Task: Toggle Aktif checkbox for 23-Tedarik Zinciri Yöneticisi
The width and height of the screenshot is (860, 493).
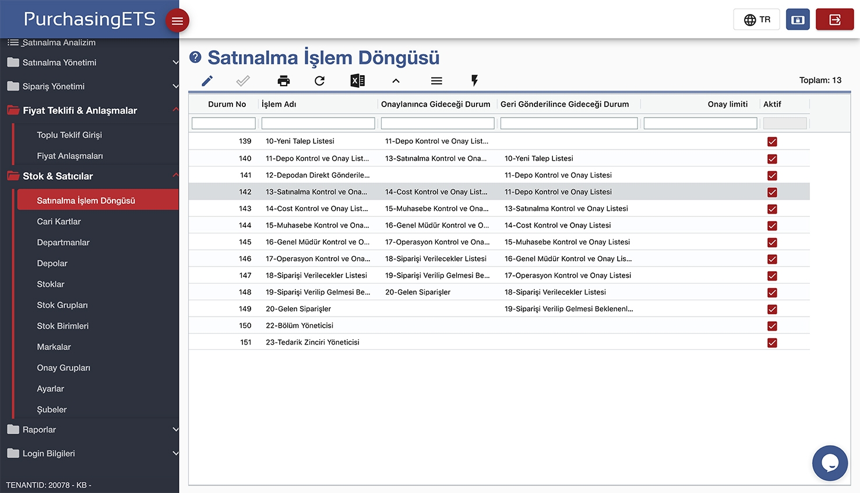Action: tap(772, 343)
